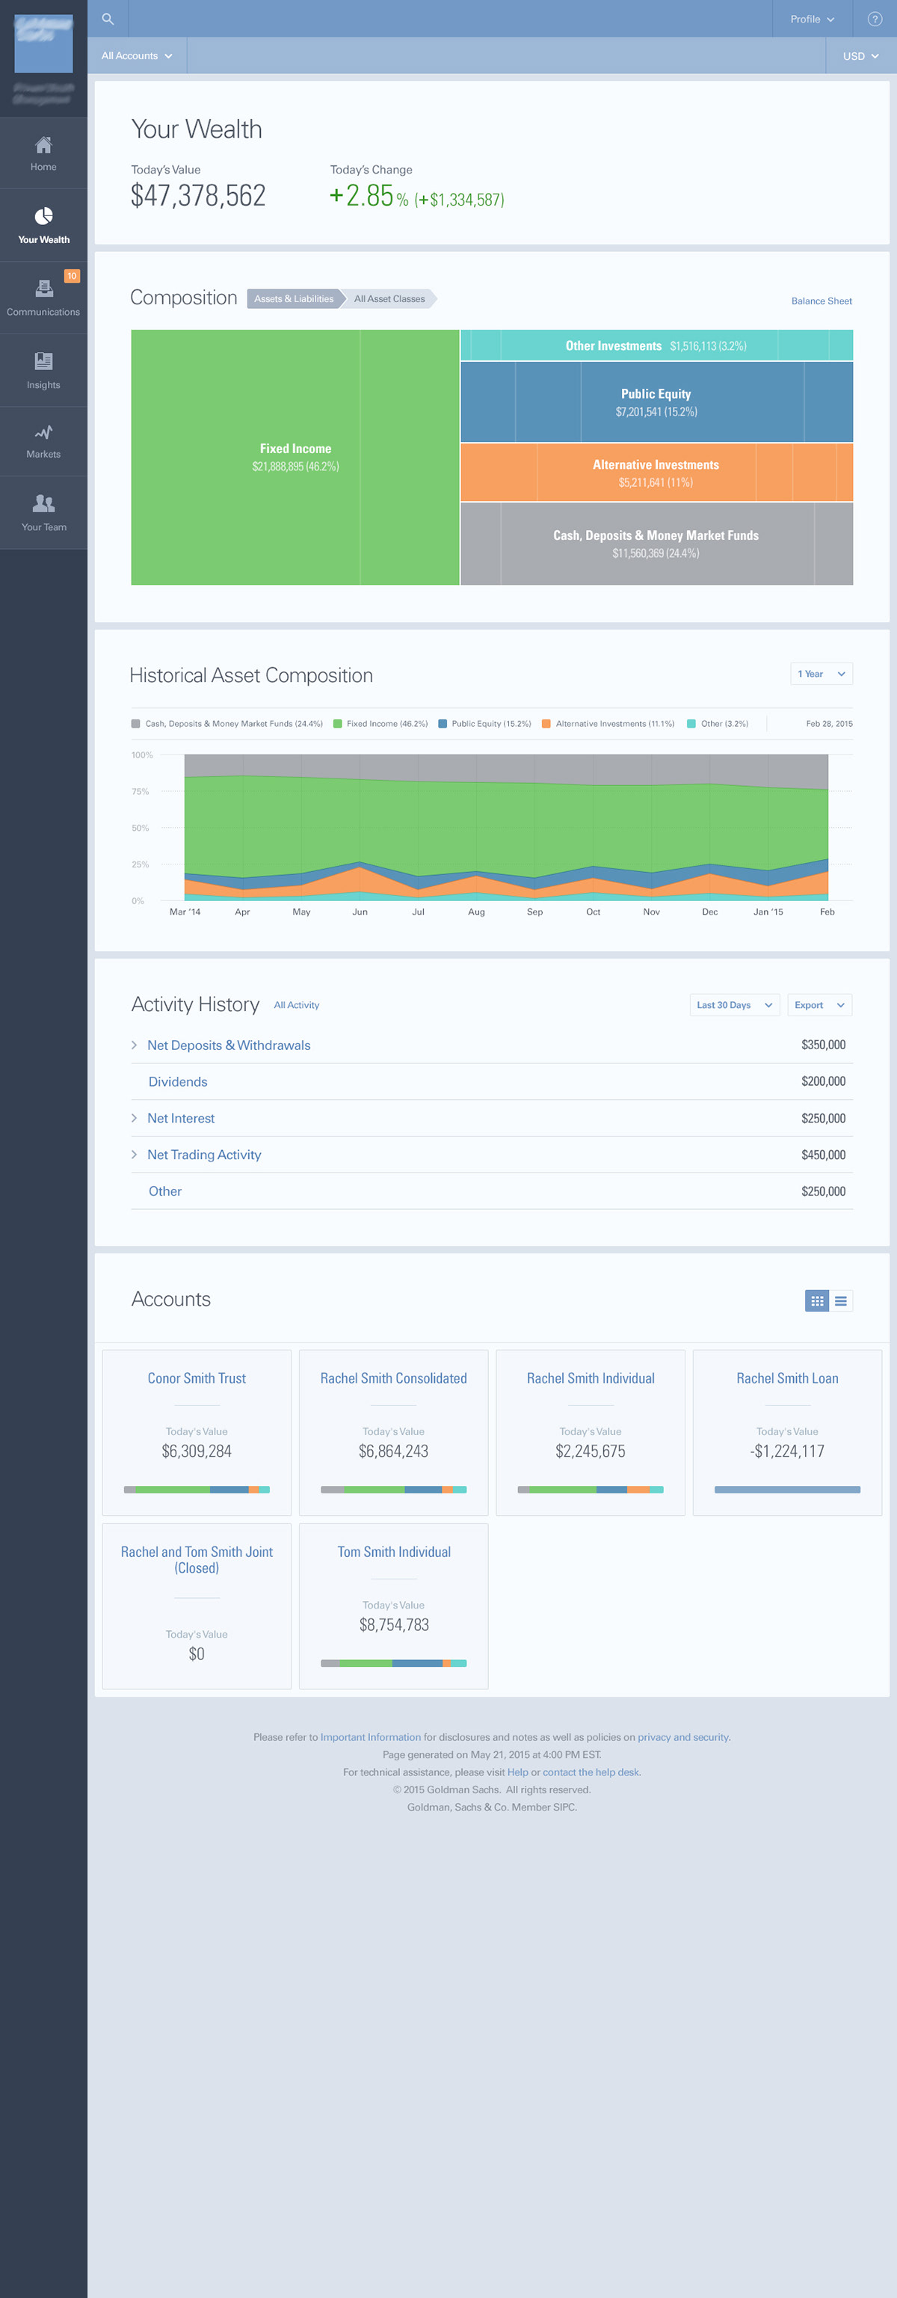Click the company logo in sidebar
Viewport: 897px width, 2298px height.
pos(43,45)
